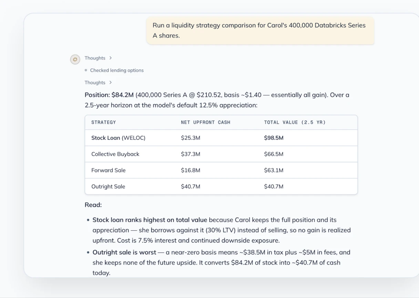Click the 'Outright sale is worst' bullet text
The image size is (419, 298).
(124, 252)
